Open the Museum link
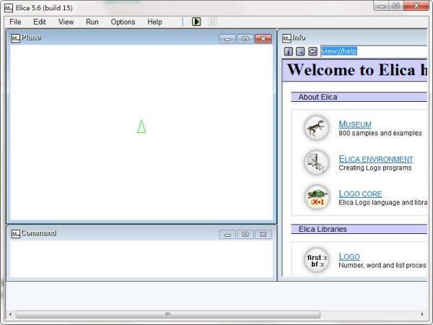The image size is (433, 325). click(355, 124)
